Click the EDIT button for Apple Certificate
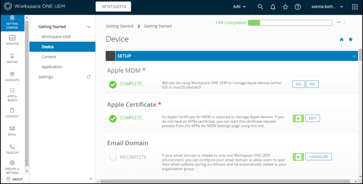 pos(313,118)
